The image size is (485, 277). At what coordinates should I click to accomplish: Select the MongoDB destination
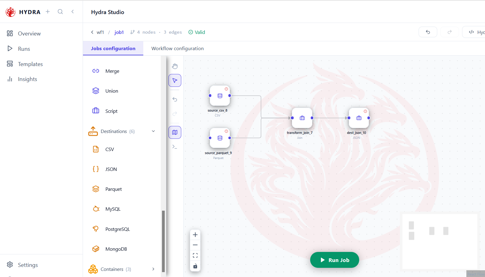[x=122, y=249]
